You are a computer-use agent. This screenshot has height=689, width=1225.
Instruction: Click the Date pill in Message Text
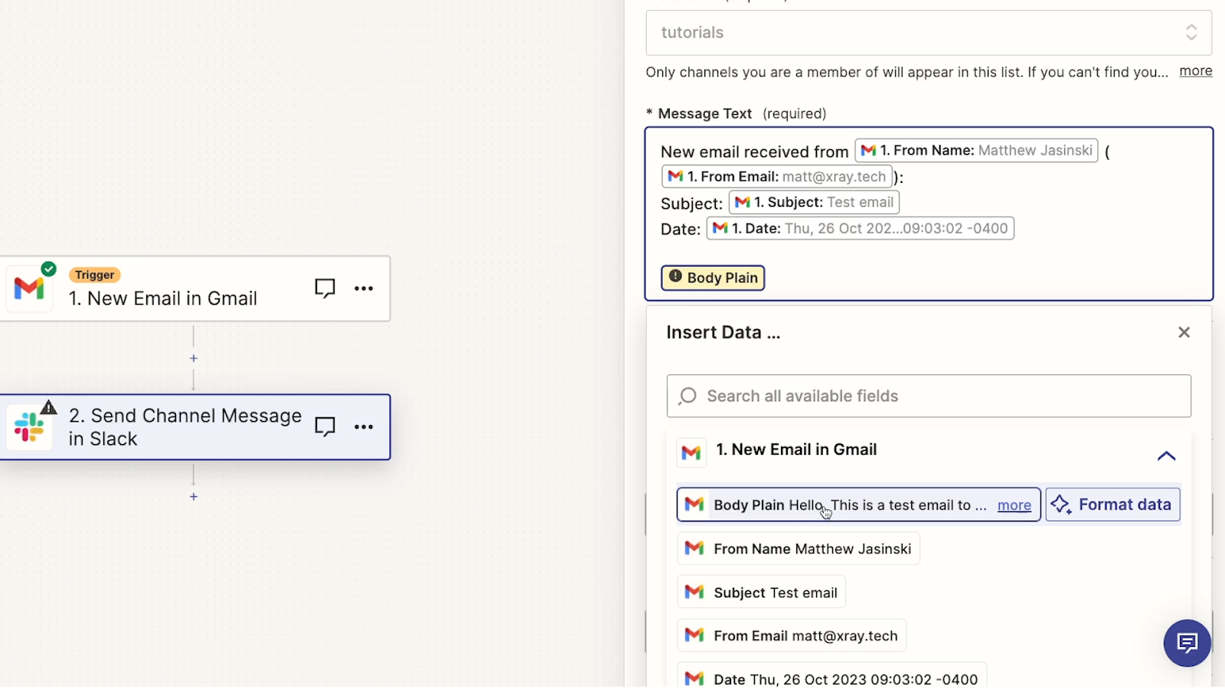tap(861, 228)
